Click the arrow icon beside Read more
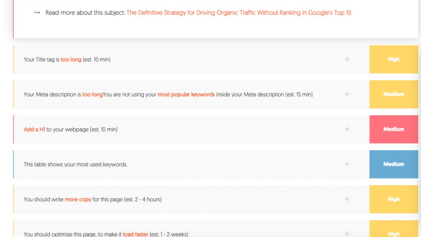 [37, 12]
